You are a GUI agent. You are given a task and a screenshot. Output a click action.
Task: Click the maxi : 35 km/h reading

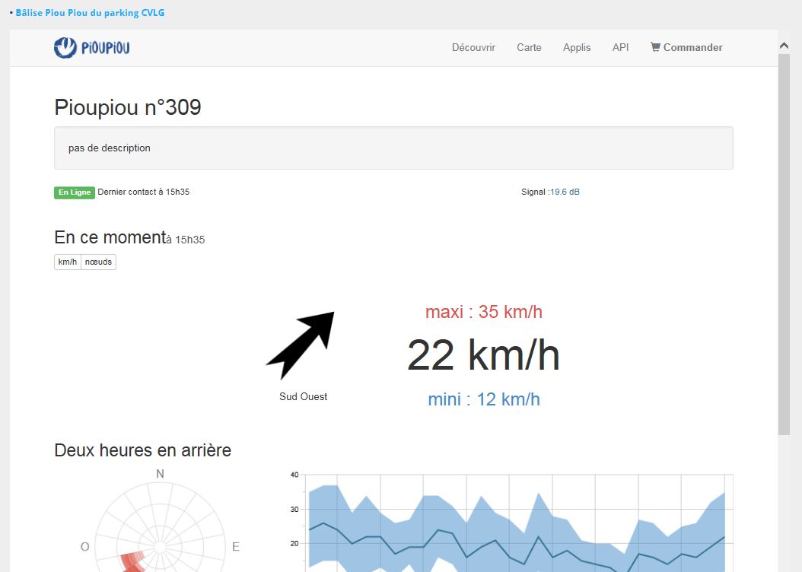pos(483,312)
